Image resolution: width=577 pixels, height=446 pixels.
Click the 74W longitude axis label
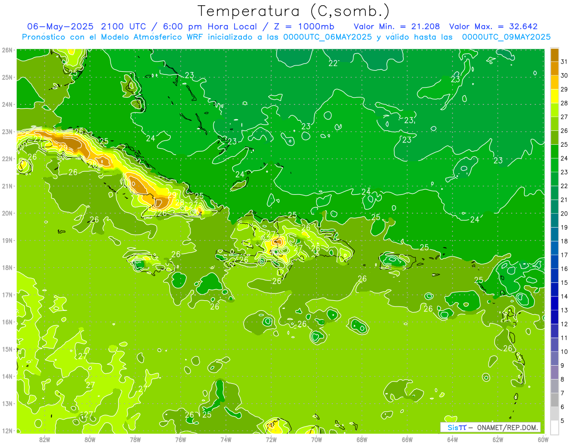[x=226, y=439]
